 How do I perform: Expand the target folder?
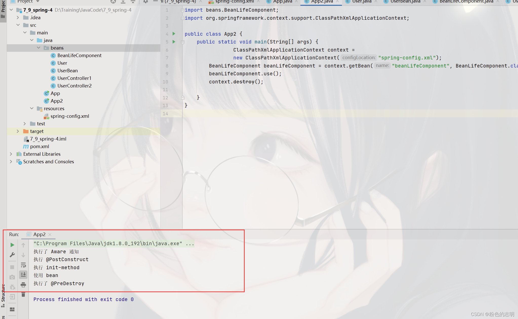(18, 131)
